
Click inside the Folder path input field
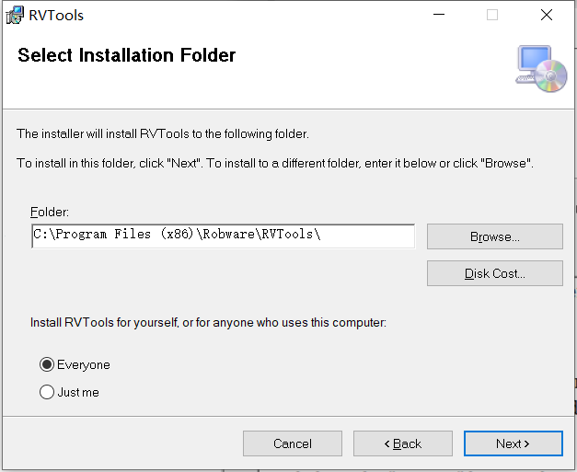224,236
